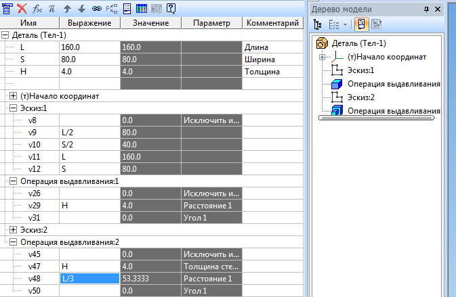Click the H expression of v47

[89, 267]
